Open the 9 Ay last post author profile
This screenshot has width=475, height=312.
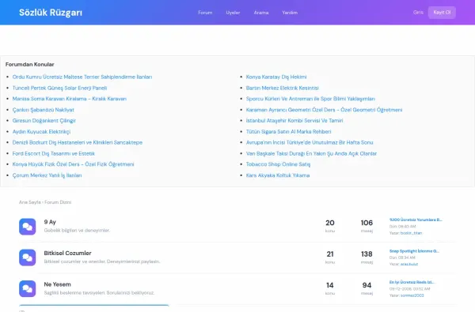coord(411,233)
